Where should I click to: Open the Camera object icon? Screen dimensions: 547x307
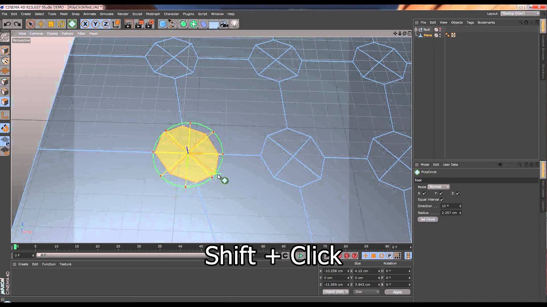click(224, 24)
